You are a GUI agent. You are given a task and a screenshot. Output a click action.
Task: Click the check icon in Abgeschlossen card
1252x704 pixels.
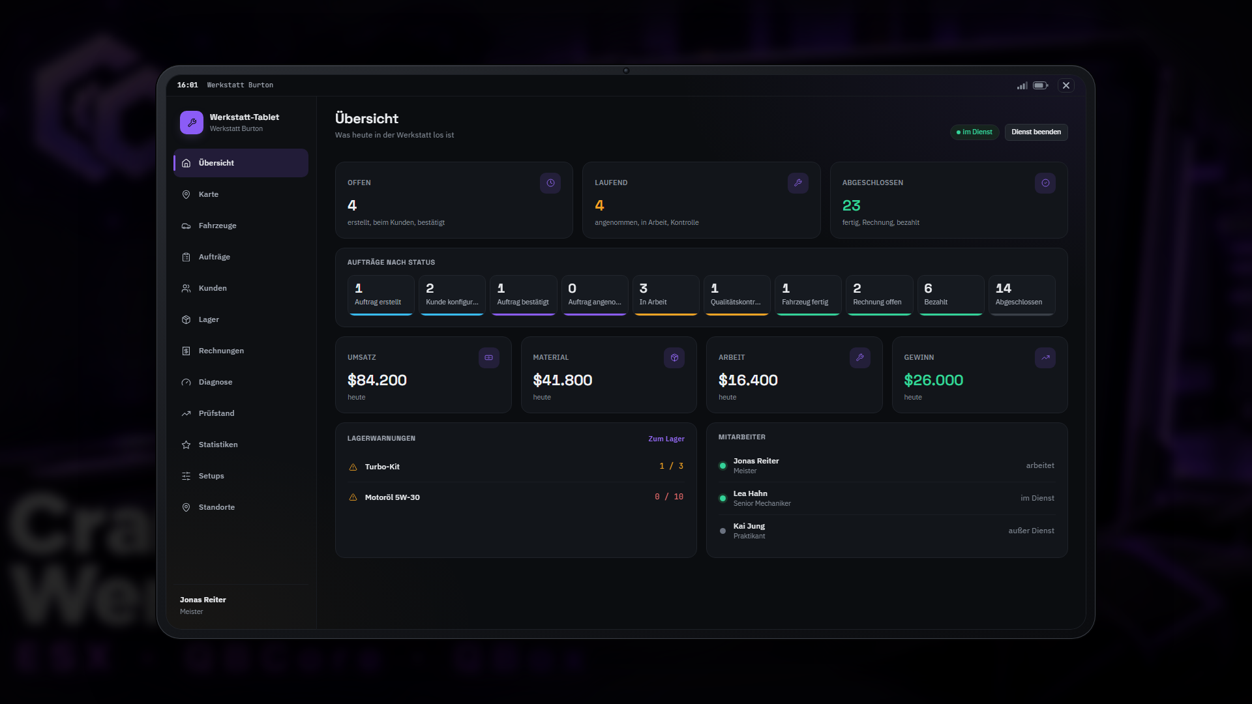click(1045, 183)
